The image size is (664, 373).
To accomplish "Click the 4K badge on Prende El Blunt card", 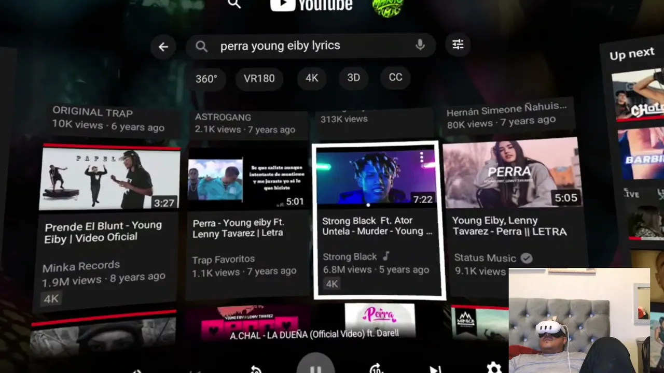I will click(51, 298).
